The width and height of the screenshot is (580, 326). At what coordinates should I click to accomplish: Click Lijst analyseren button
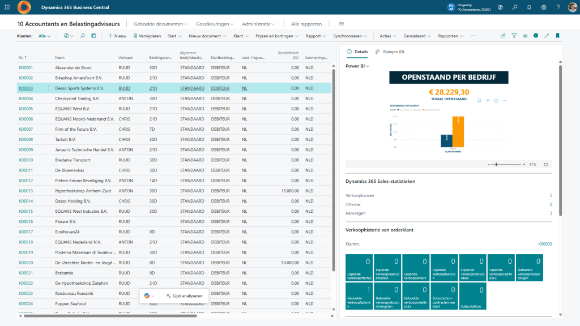184,295
